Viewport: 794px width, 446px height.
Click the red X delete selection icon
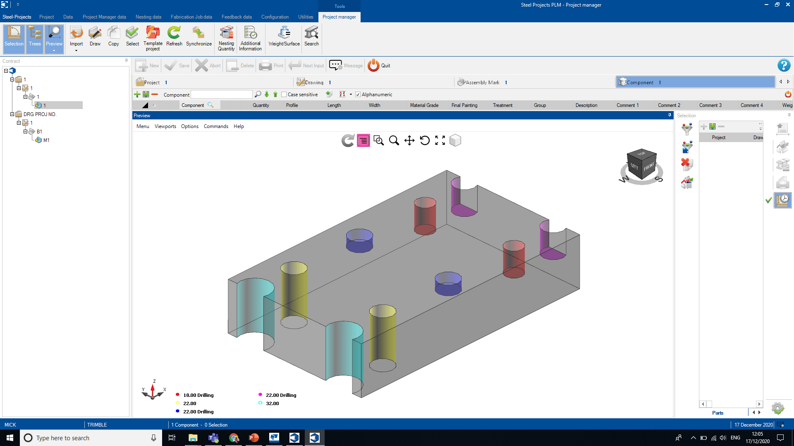click(687, 164)
